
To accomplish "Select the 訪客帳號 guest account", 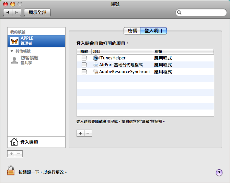I will (x=36, y=60).
